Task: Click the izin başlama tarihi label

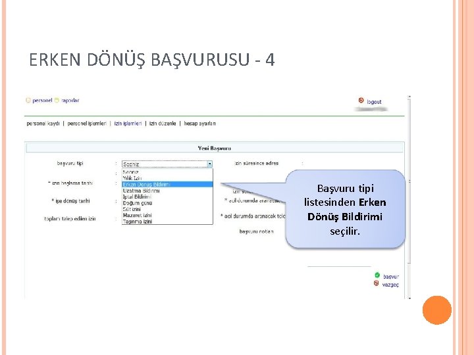Action: tap(70, 183)
